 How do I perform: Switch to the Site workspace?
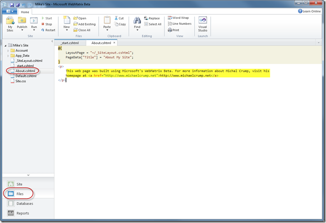[28, 184]
